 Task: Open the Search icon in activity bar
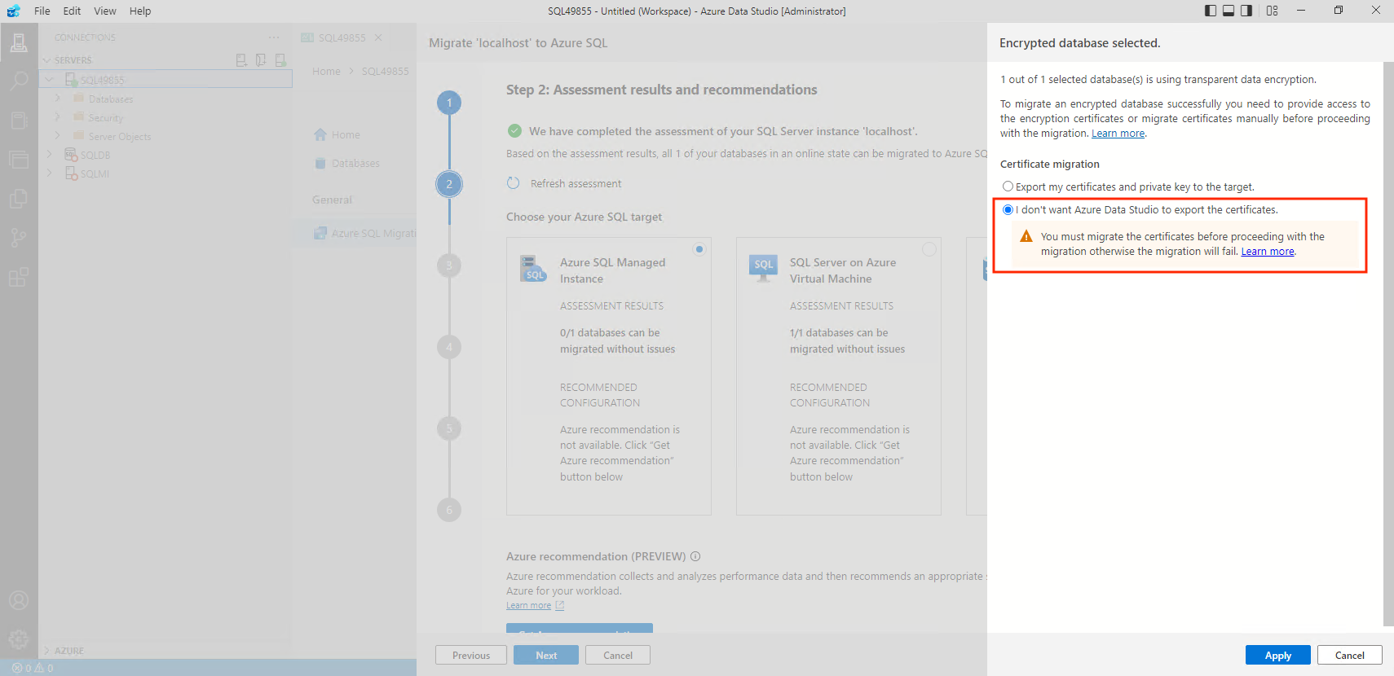pos(19,81)
